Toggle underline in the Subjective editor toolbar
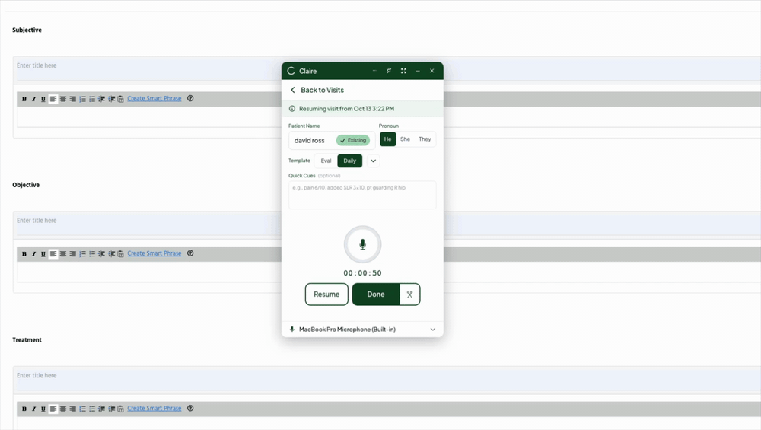The height and width of the screenshot is (430, 761). (x=43, y=99)
